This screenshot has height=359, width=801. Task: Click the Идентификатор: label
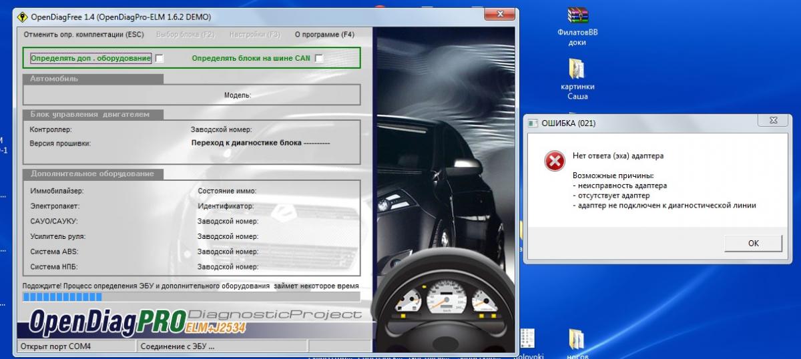click(x=226, y=206)
